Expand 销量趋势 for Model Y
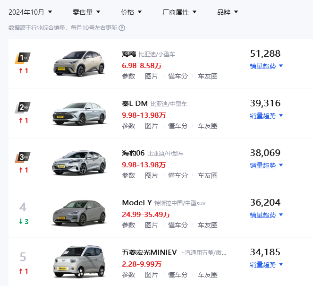The height and width of the screenshot is (286, 313). 266,215
